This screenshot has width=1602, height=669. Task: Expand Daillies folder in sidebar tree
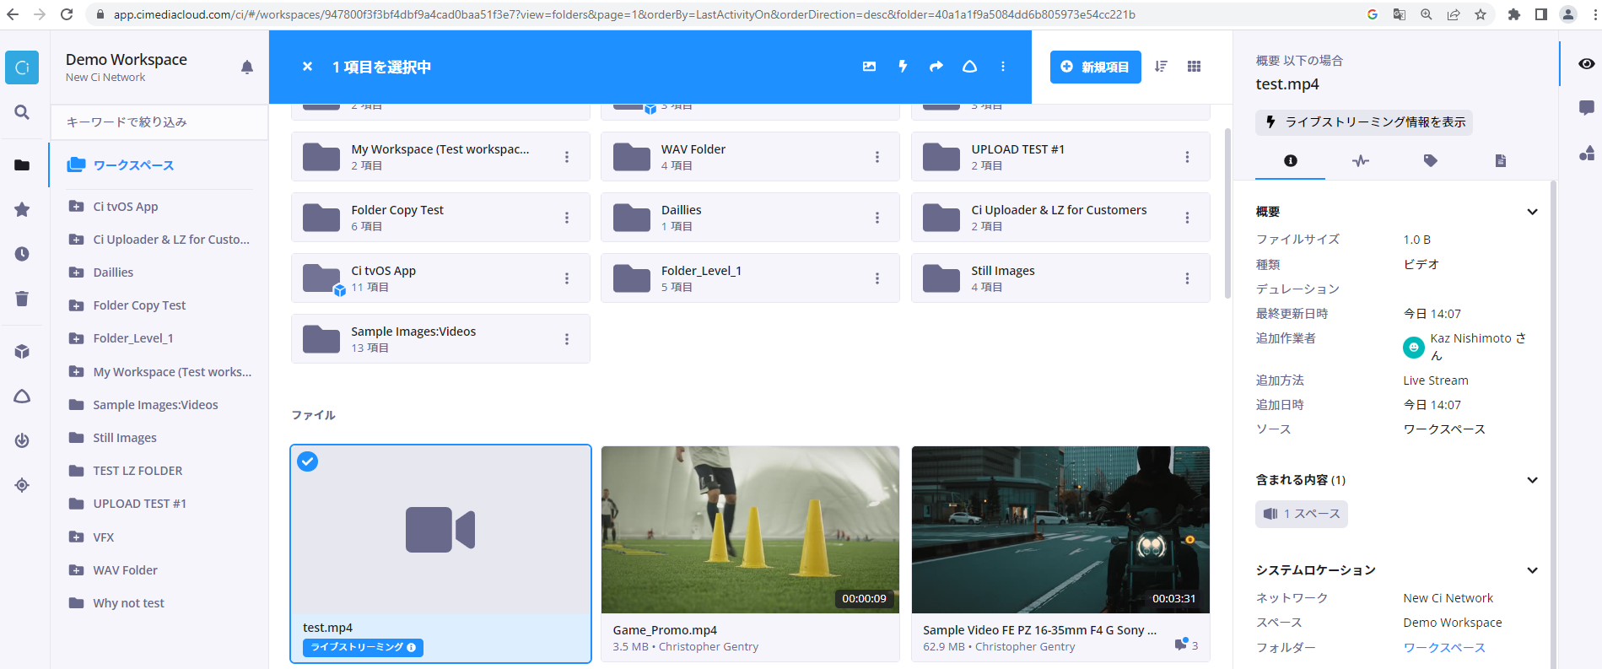point(76,272)
